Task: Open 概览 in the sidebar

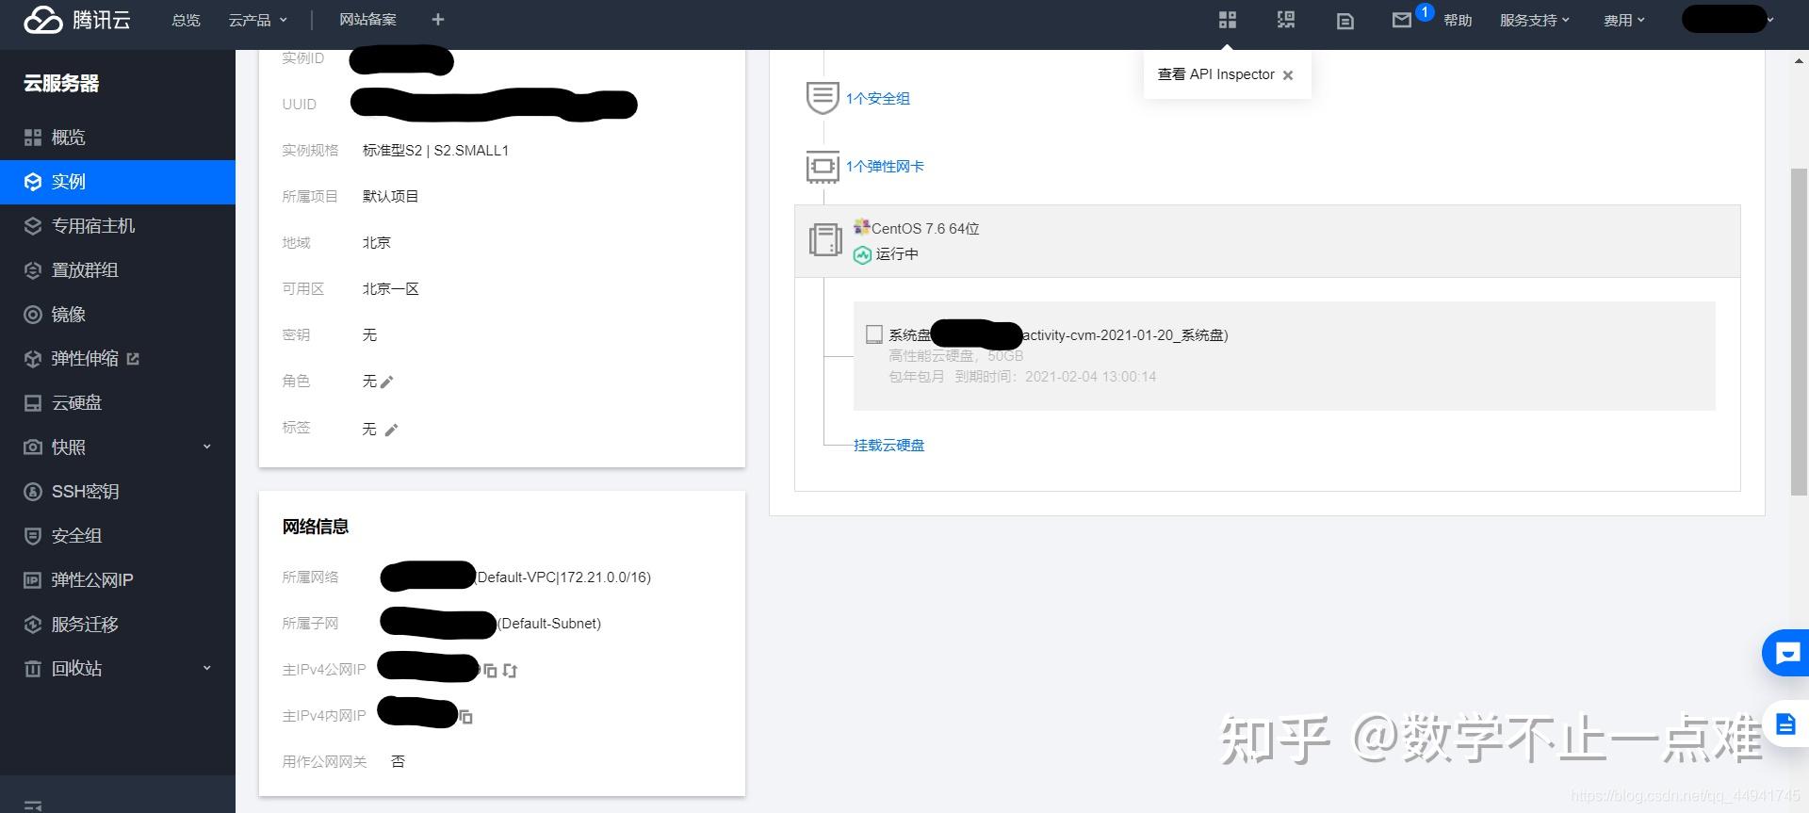Action: [118, 138]
